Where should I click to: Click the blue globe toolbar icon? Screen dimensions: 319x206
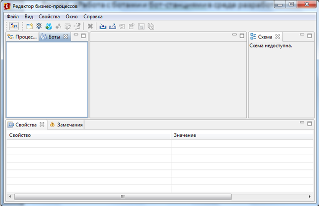(48, 26)
